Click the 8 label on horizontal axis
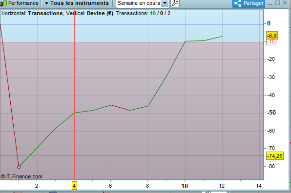Viewport: 291px width, 193px height. tap(147, 186)
